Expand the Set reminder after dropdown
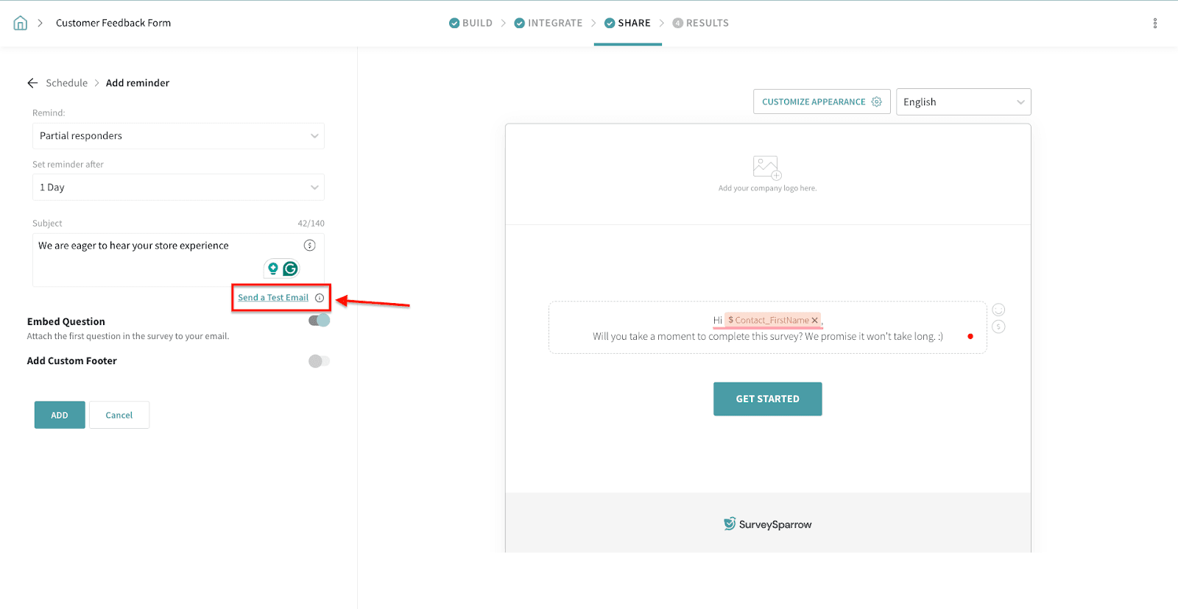The width and height of the screenshot is (1178, 609). 178,188
